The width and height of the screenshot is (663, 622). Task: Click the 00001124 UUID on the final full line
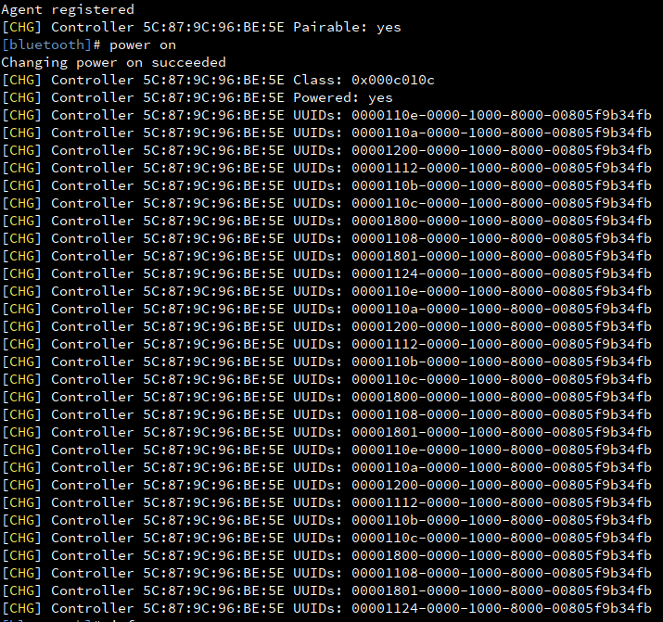(502, 608)
